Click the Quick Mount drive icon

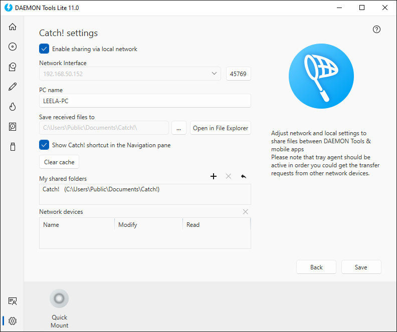pyautogui.click(x=59, y=298)
